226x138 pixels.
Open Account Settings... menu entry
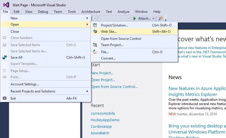click(x=45, y=84)
